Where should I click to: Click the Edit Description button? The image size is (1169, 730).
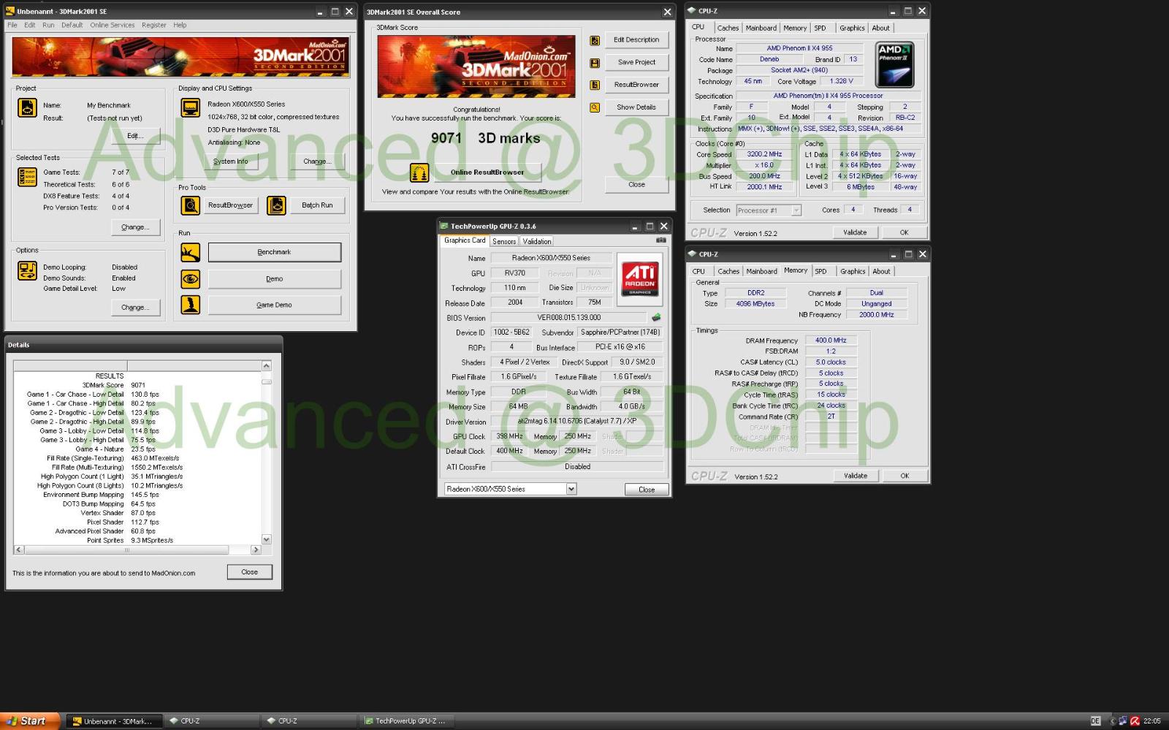[x=636, y=39]
